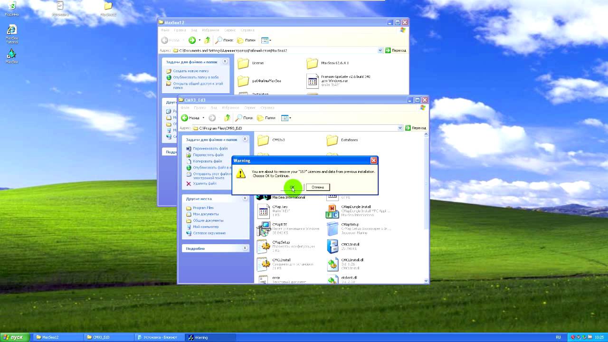608x342 pixels.
Task: Collapse the Другие места panel
Action: click(245, 199)
